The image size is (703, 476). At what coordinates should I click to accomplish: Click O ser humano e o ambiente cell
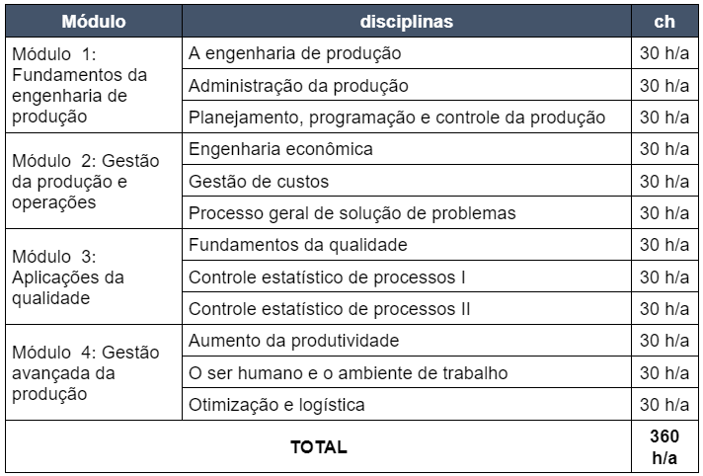(x=407, y=373)
